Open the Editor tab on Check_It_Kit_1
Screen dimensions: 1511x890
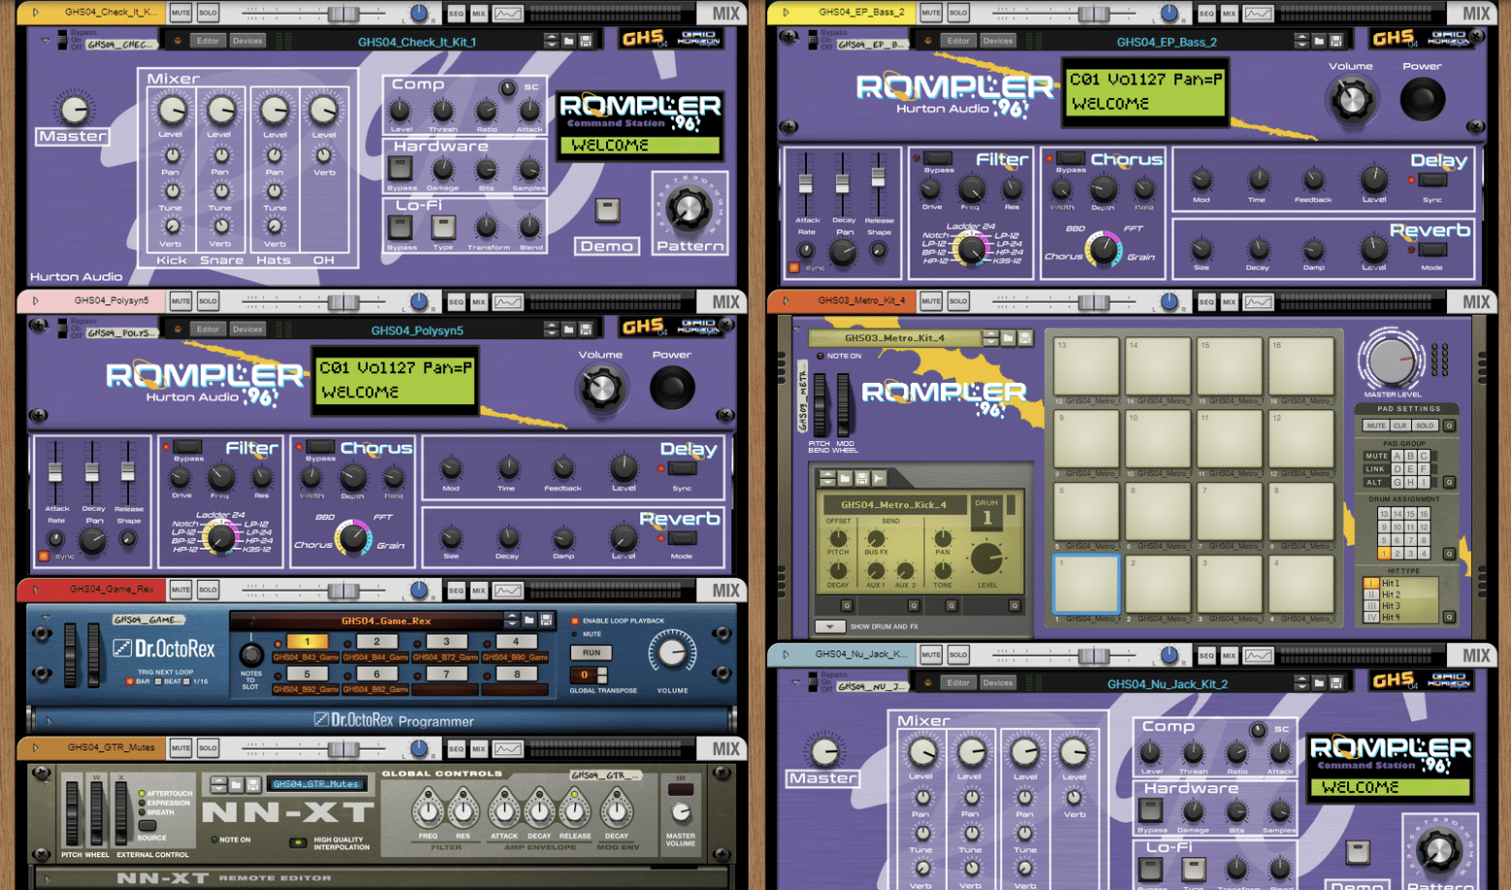click(208, 41)
